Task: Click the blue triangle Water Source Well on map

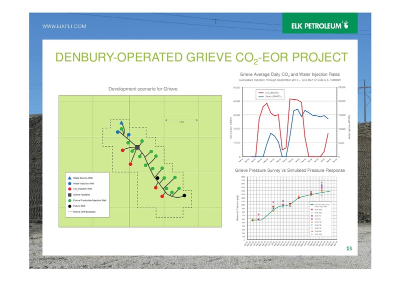Action: (x=121, y=123)
